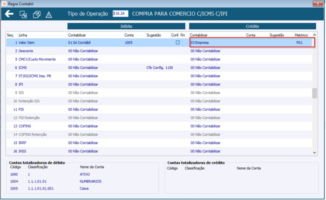Open credit Contabilizar cell in Desconto row
This screenshot has width=326, height=200.
(205, 51)
